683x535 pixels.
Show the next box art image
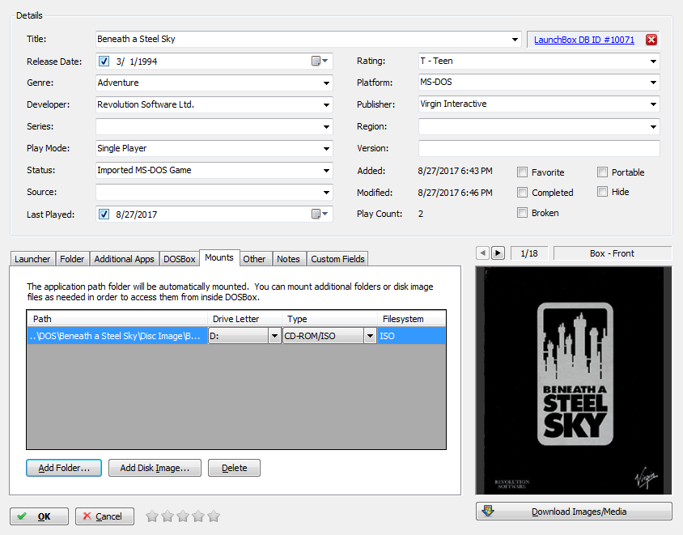pos(498,253)
